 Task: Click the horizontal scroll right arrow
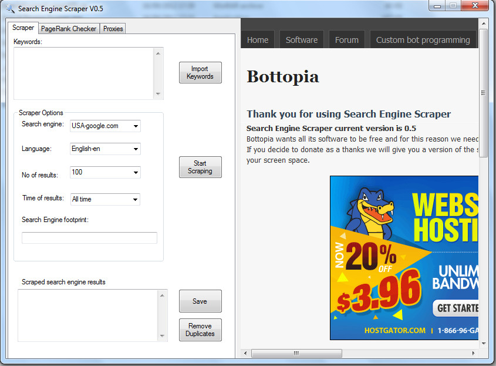474,353
